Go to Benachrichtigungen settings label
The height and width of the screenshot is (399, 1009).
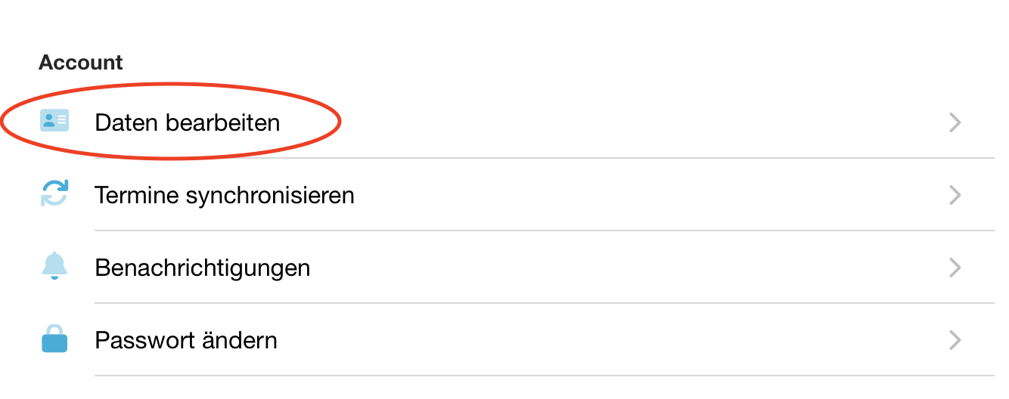coord(203,268)
